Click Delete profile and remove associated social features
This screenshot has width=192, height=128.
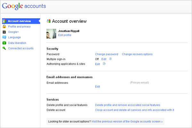(x=128, y=105)
